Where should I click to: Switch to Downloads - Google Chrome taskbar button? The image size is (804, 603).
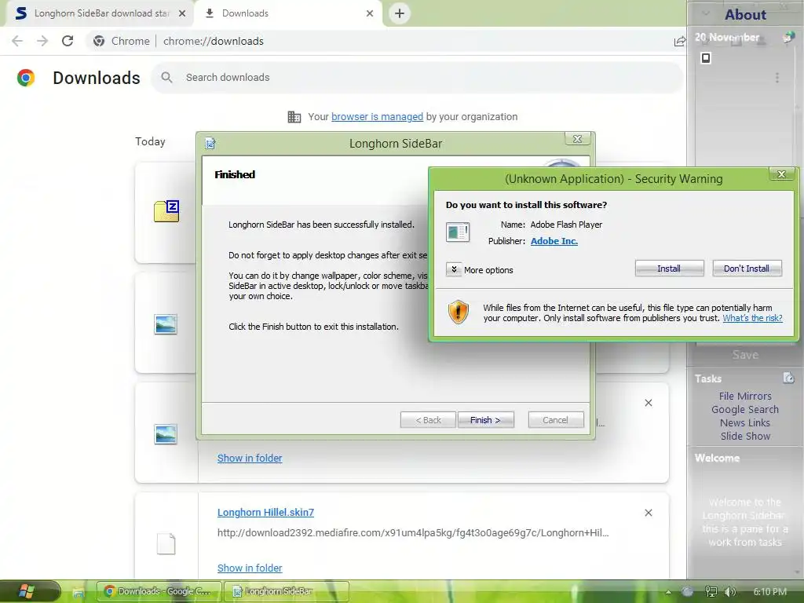pyautogui.click(x=159, y=591)
